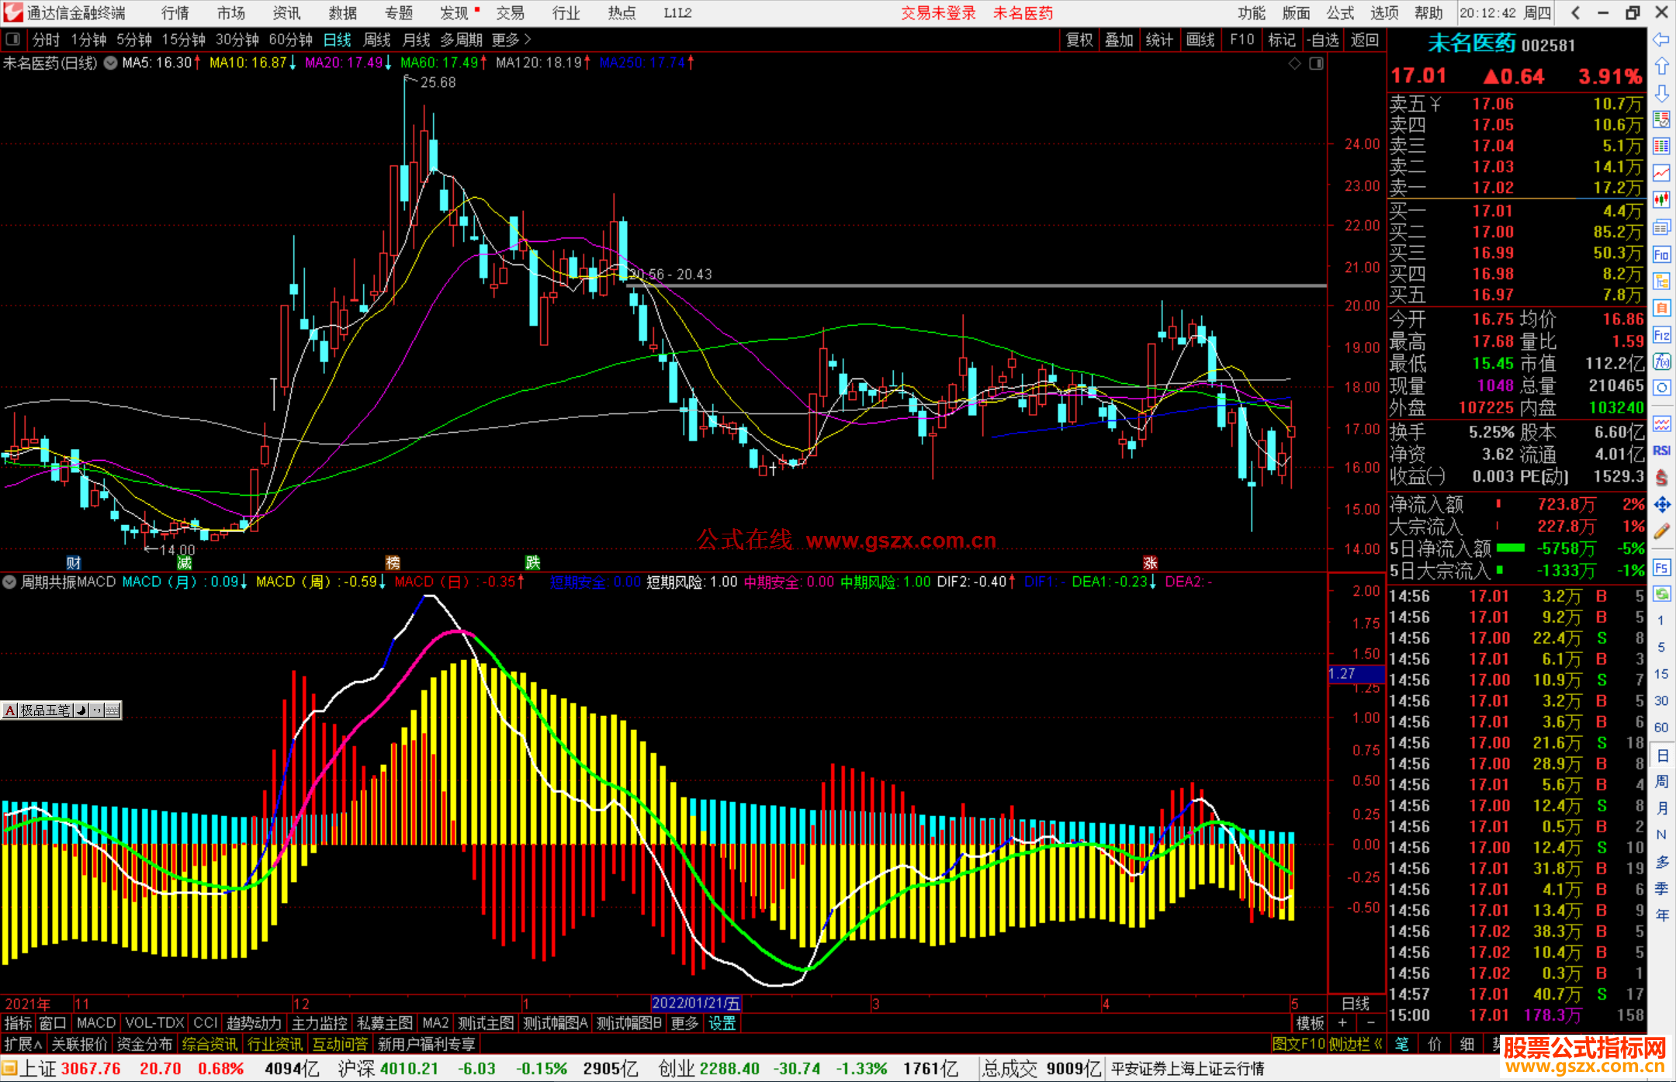Click the down arrow icon in right sidebar
Viewport: 1676px width, 1082px height.
click(x=1661, y=93)
